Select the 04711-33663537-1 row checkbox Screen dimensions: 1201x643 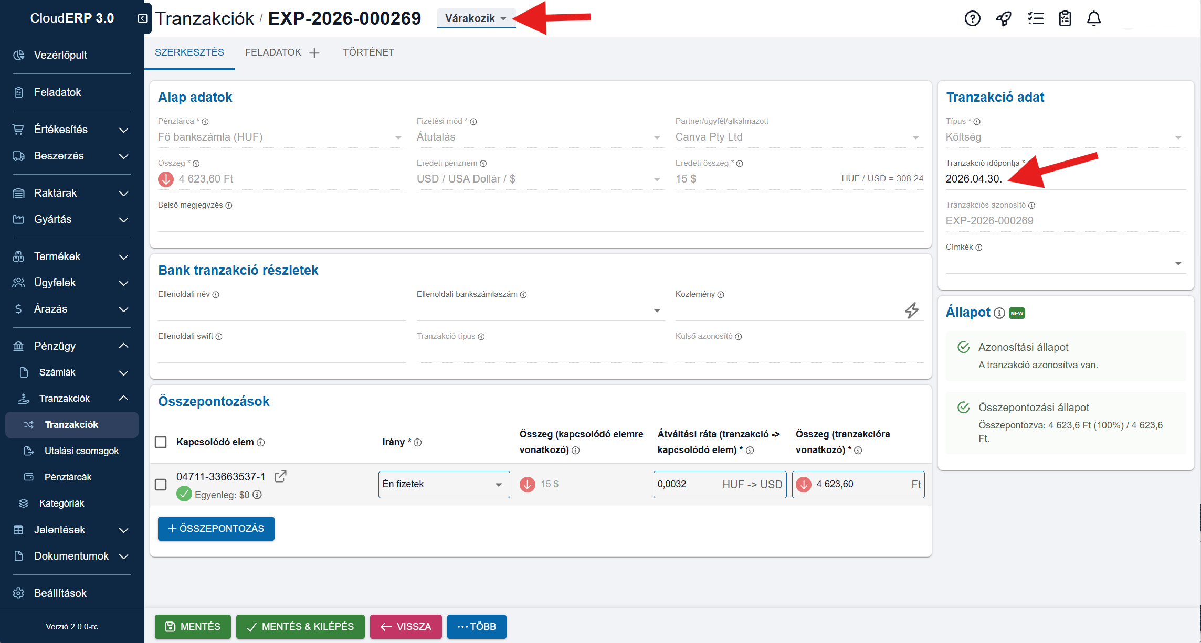(x=161, y=484)
